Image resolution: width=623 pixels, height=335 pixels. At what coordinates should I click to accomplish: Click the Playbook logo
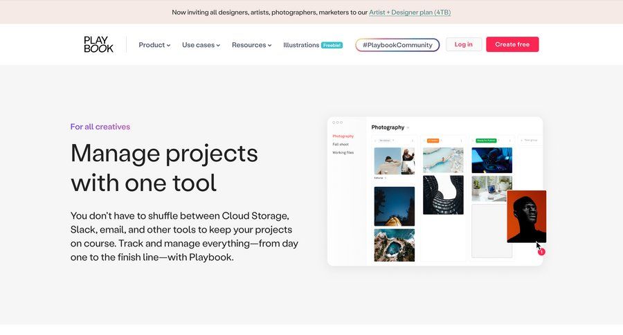(x=98, y=44)
